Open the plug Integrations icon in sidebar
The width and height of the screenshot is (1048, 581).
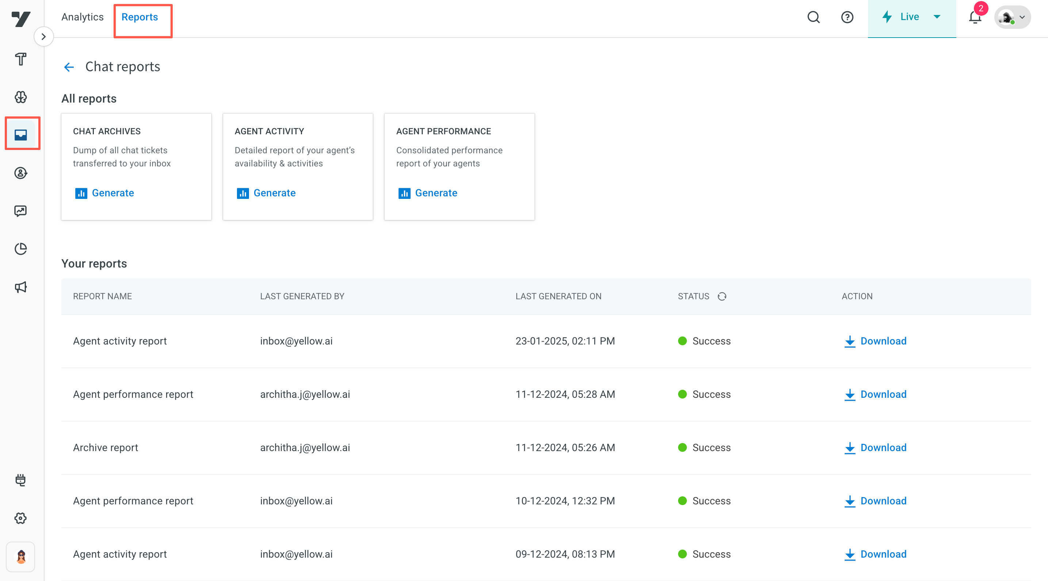pos(21,480)
